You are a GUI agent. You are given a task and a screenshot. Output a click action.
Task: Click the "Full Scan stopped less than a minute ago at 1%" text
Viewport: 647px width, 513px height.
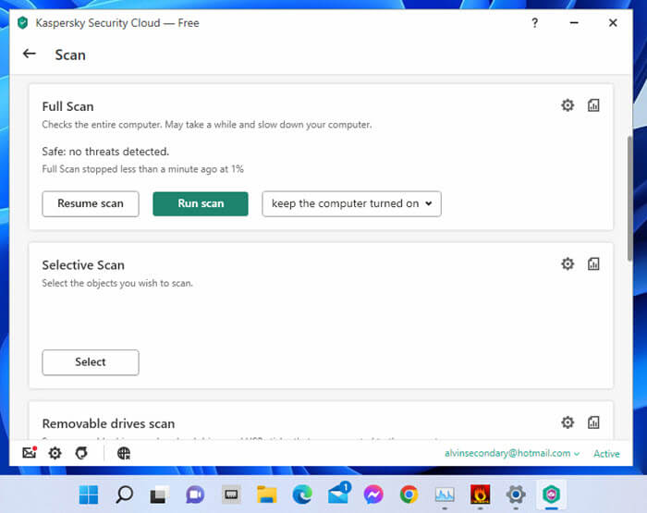point(142,169)
